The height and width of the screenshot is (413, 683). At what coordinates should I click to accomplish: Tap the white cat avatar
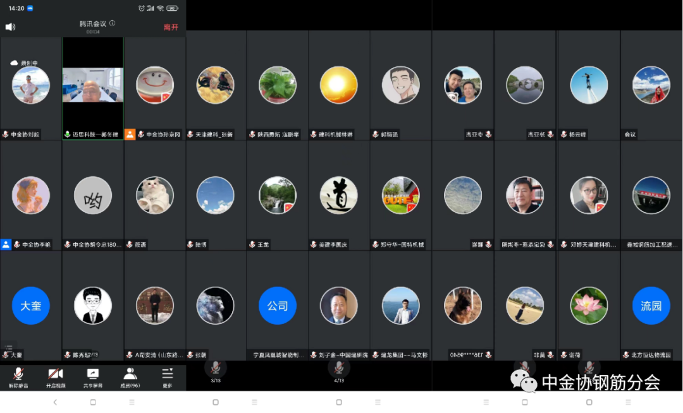[155, 195]
